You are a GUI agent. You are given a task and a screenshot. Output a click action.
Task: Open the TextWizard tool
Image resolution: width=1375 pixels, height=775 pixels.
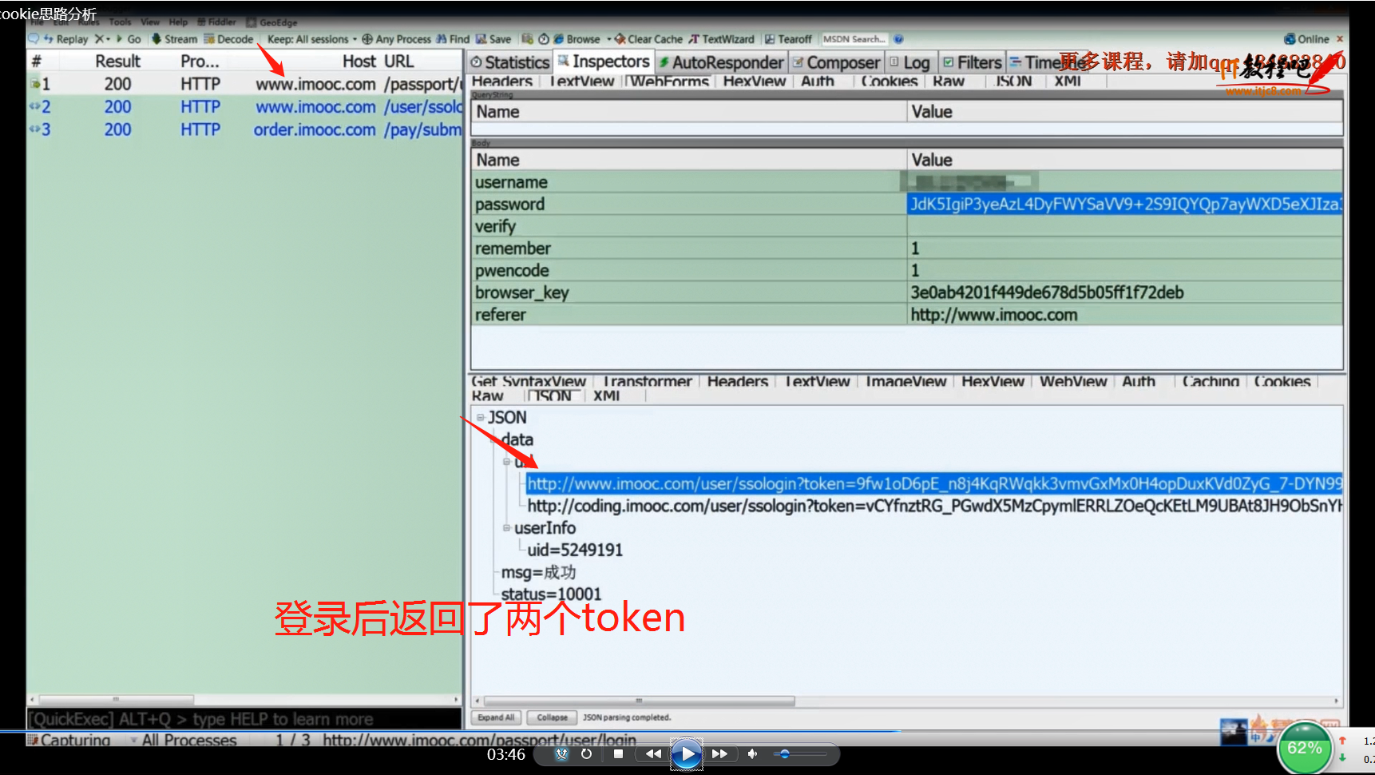[722, 39]
